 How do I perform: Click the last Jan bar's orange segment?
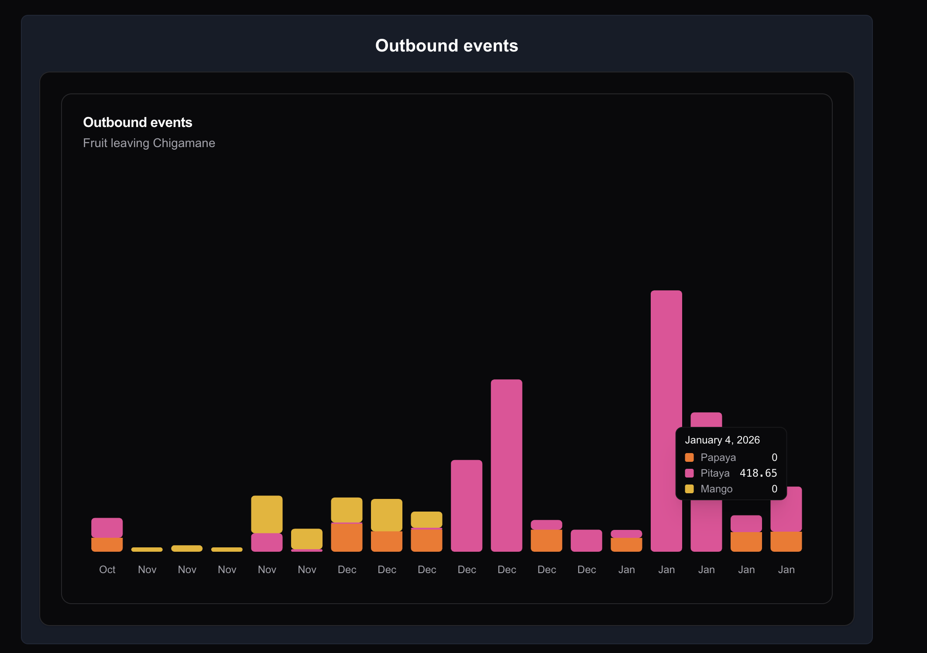tap(786, 541)
